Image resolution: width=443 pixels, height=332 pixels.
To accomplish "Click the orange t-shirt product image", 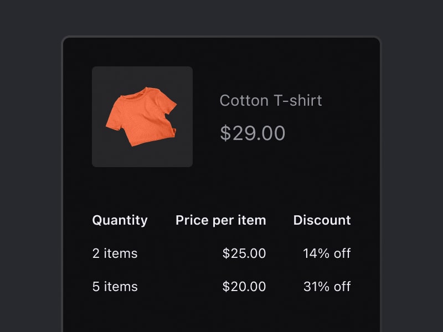I will [x=141, y=116].
